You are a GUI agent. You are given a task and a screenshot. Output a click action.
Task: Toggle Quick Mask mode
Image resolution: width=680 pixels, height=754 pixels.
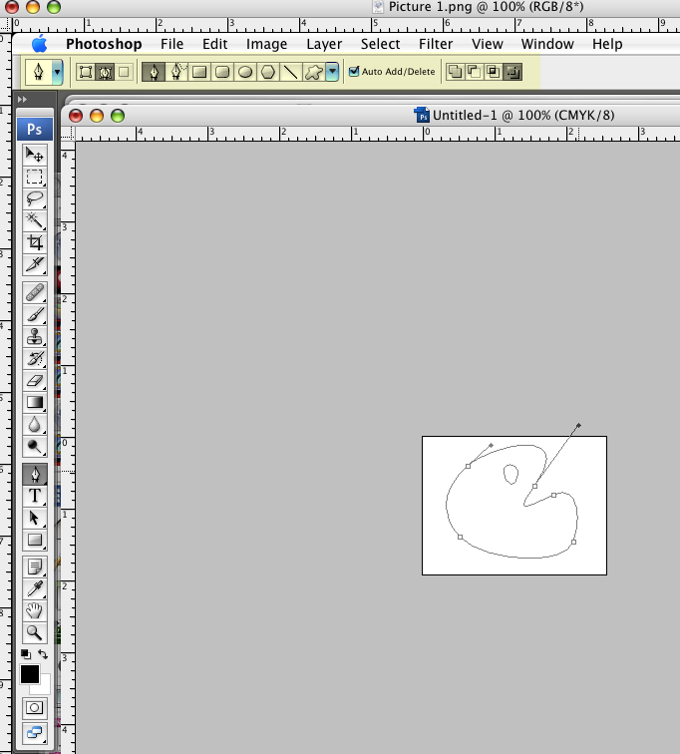click(35, 707)
